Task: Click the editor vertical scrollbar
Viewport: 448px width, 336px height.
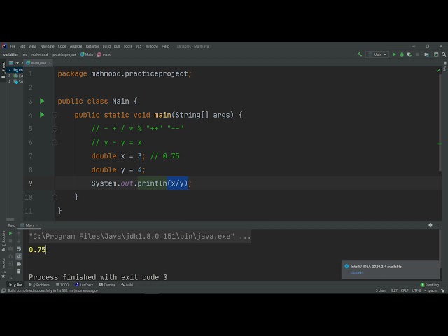Action: [x=440, y=122]
